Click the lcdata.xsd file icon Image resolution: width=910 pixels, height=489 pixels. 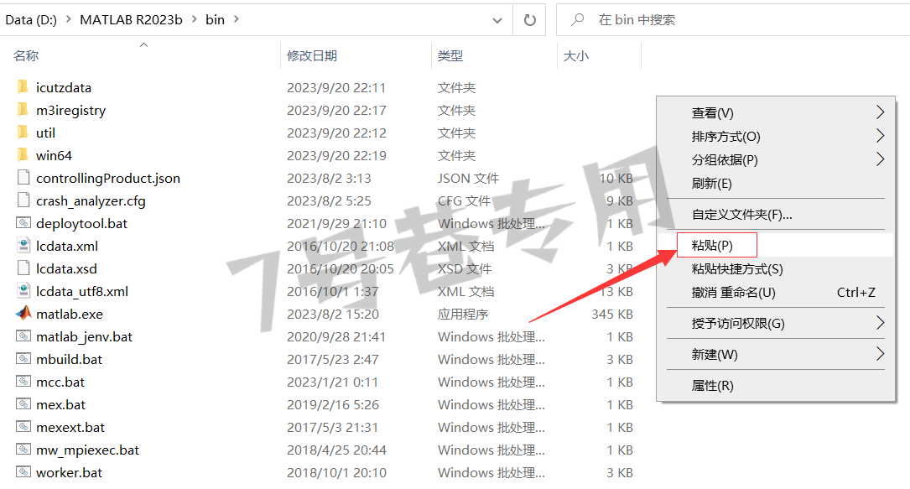[x=23, y=268]
